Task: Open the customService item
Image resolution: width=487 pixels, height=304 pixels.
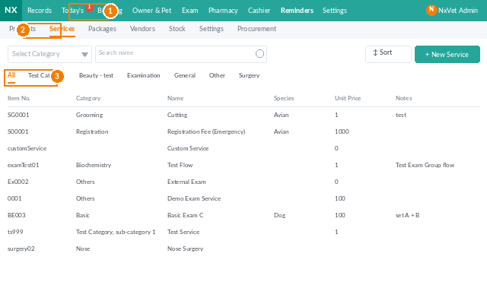Action: 27,149
